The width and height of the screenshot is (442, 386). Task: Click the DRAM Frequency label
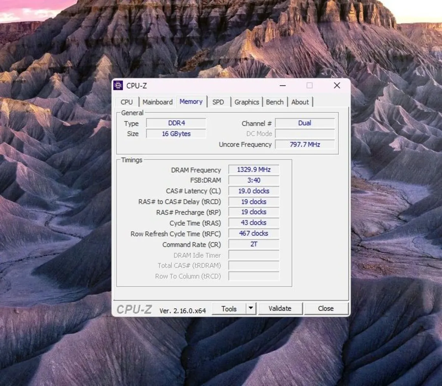[196, 170]
